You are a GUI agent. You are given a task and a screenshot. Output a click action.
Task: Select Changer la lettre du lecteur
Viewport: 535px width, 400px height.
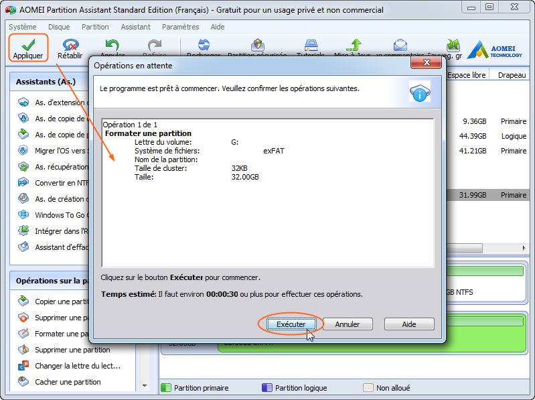coord(69,366)
